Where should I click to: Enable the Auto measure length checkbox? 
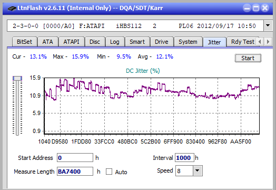[109, 172]
